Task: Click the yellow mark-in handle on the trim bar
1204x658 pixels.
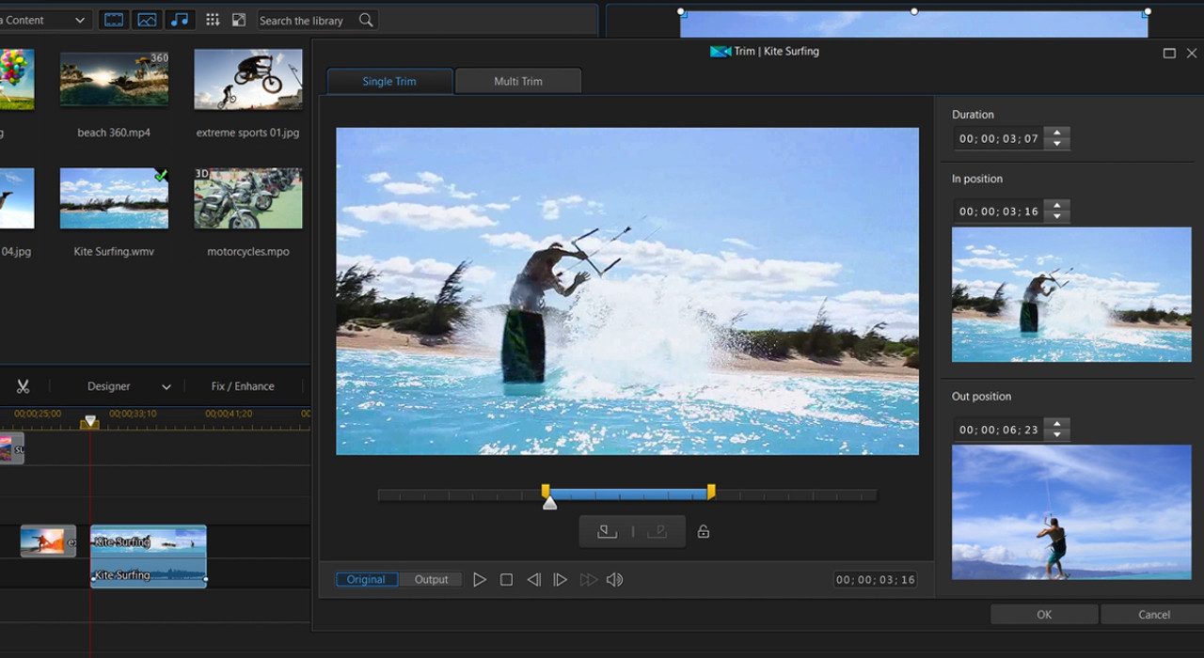Action: pyautogui.click(x=546, y=491)
